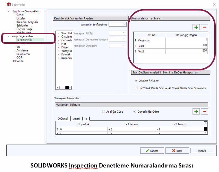Apply settings with Uygula button
The width and height of the screenshot is (219, 172).
point(202,151)
